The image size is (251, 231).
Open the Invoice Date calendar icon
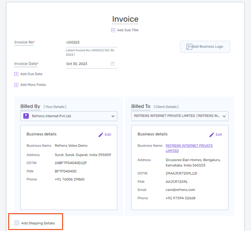[x=113, y=64]
